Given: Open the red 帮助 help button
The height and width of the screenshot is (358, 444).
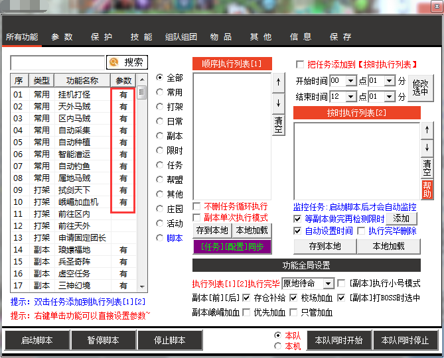Looking at the screenshot, I should coord(427,190).
